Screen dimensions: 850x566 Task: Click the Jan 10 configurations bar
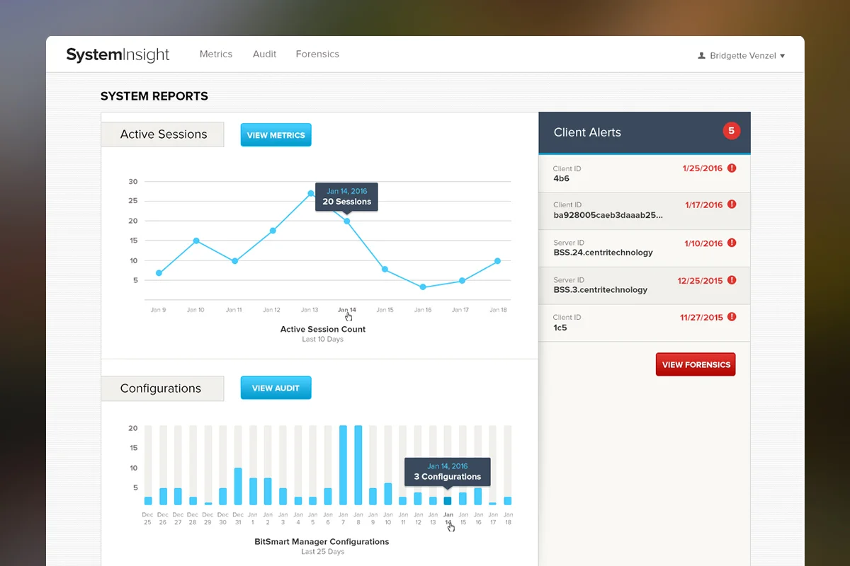(387, 495)
